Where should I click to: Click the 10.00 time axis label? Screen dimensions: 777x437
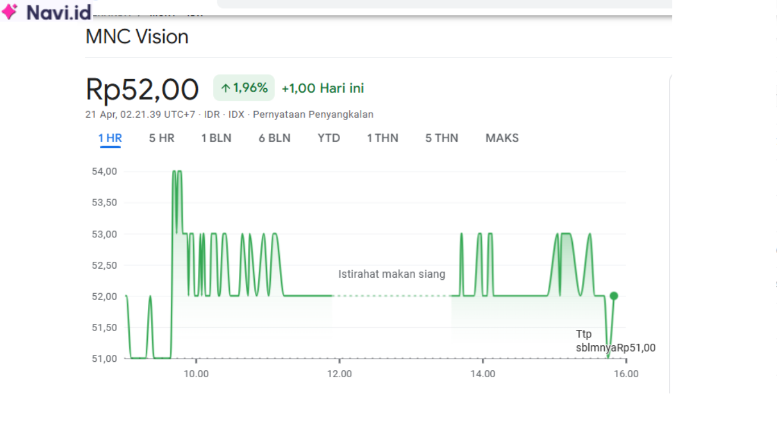tap(196, 374)
